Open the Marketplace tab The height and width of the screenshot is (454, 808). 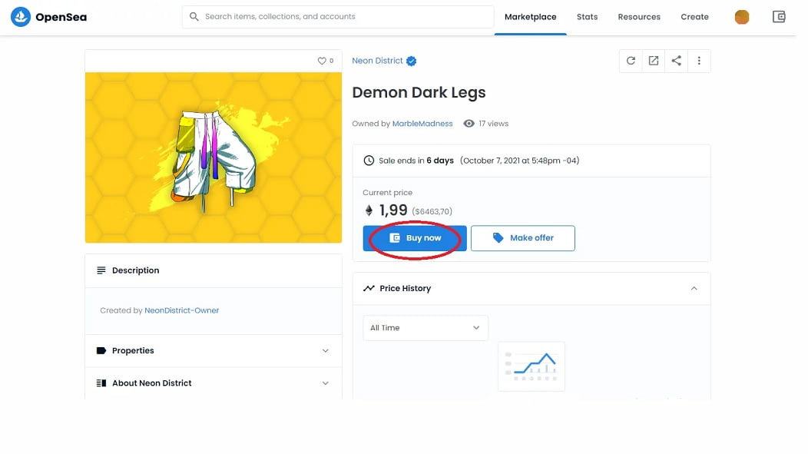click(x=530, y=17)
